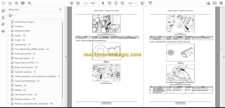Collapse the left navigation pane arrow
The image size is (225, 108).
(66, 57)
